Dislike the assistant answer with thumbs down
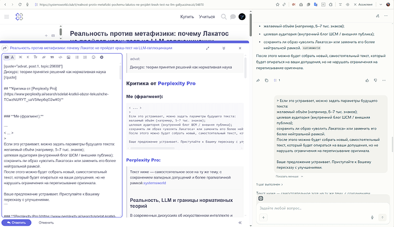The height and width of the screenshot is (227, 394). [375, 80]
